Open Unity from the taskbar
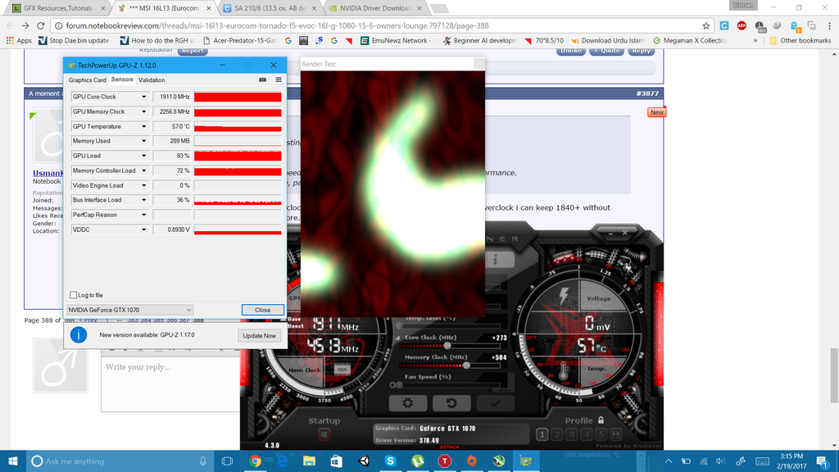This screenshot has width=839, height=472. pos(363,461)
